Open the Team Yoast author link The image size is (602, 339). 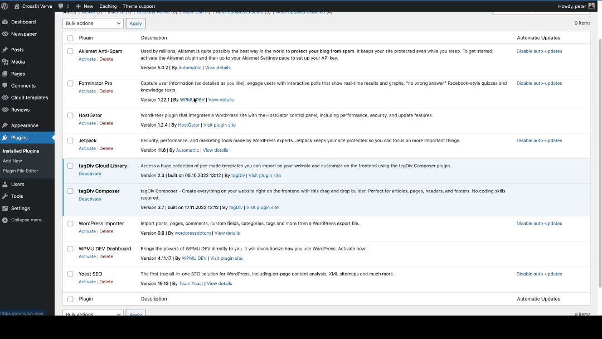191,283
